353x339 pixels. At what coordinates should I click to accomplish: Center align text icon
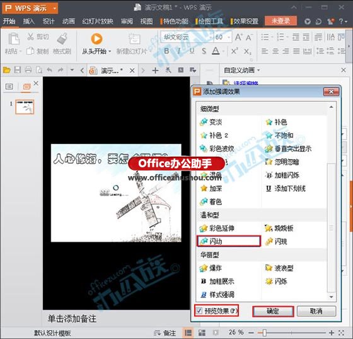pyautogui.click(x=275, y=51)
